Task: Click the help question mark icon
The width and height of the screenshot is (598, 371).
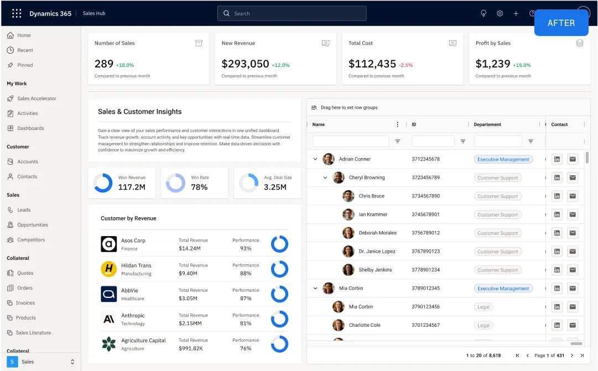Action: coord(532,13)
